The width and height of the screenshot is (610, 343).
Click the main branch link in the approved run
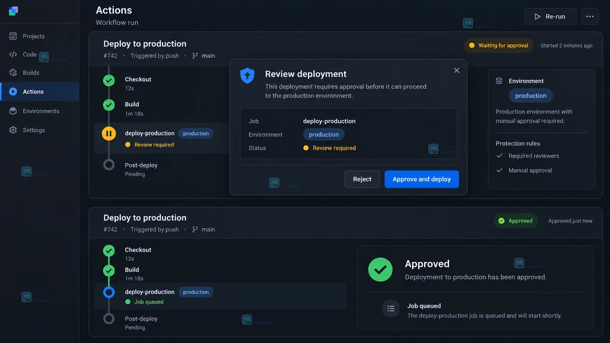(208, 229)
